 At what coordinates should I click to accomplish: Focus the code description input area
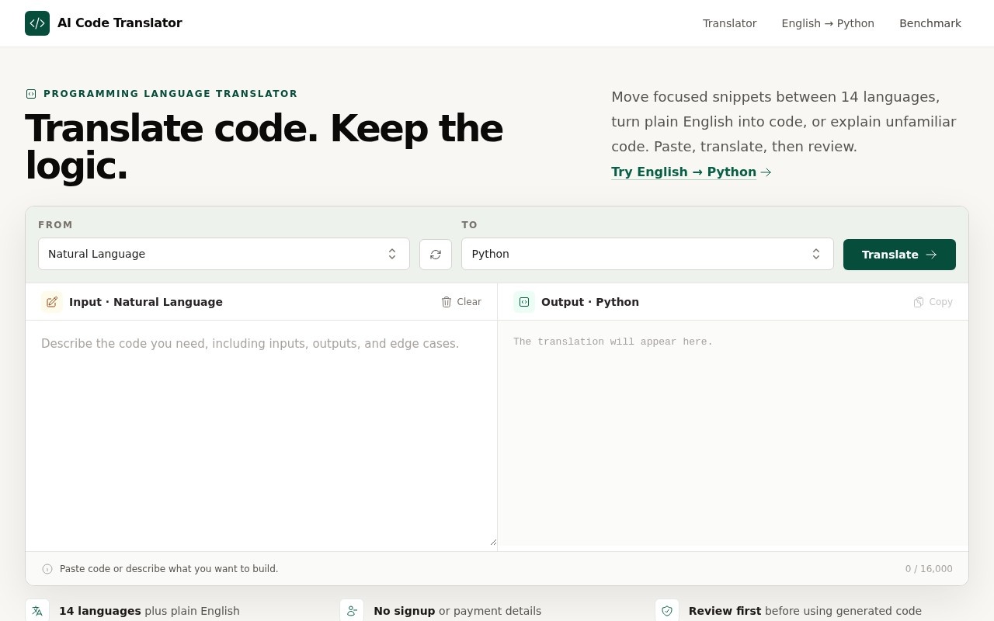(261, 433)
